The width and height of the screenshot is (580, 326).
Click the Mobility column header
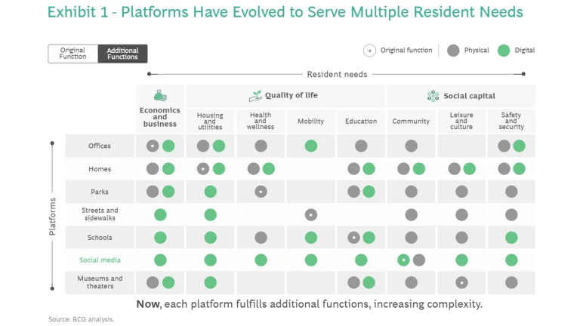point(310,121)
